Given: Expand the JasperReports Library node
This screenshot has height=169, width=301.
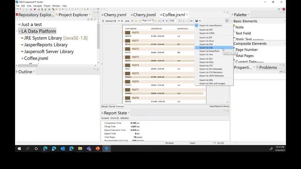Looking at the screenshot, I should (20, 45).
